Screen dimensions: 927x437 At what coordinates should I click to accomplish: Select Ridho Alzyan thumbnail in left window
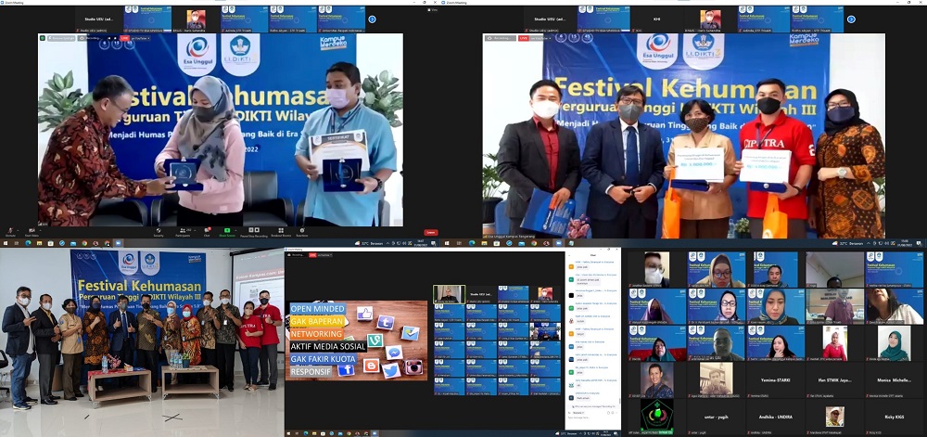[293, 19]
